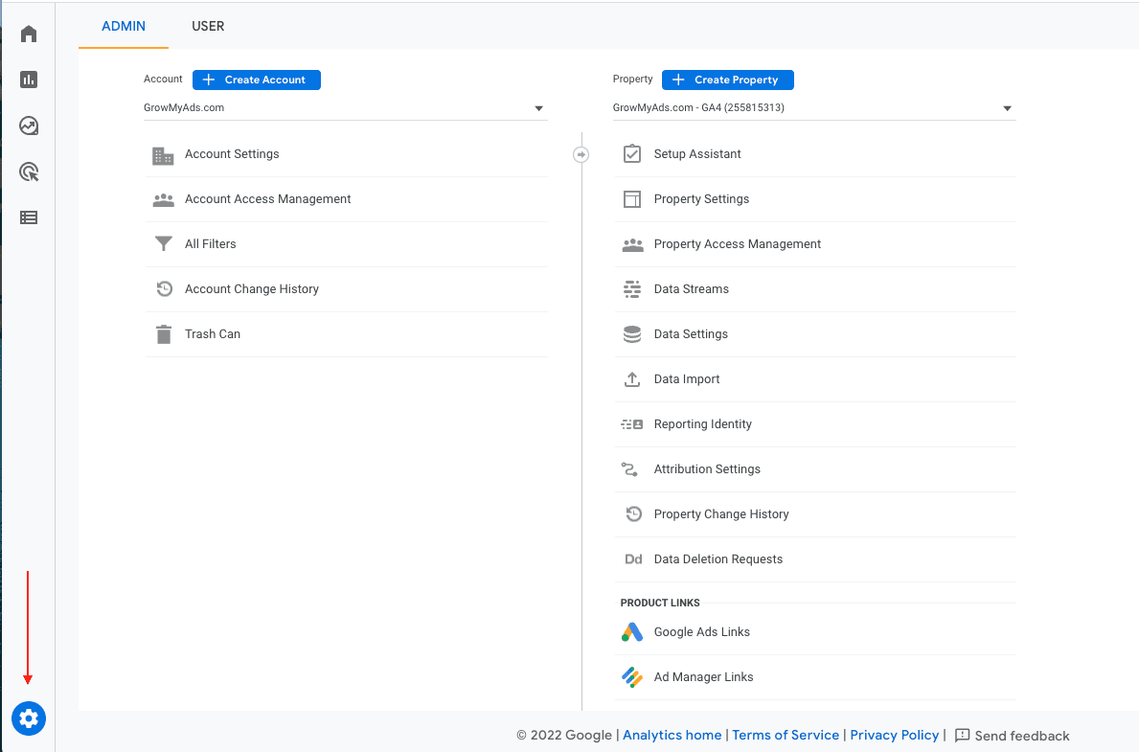Click the blue Admin gear icon
The height and width of the screenshot is (752, 1139).
[x=29, y=718]
